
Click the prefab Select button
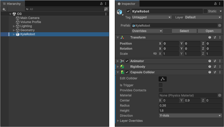coord(184,31)
